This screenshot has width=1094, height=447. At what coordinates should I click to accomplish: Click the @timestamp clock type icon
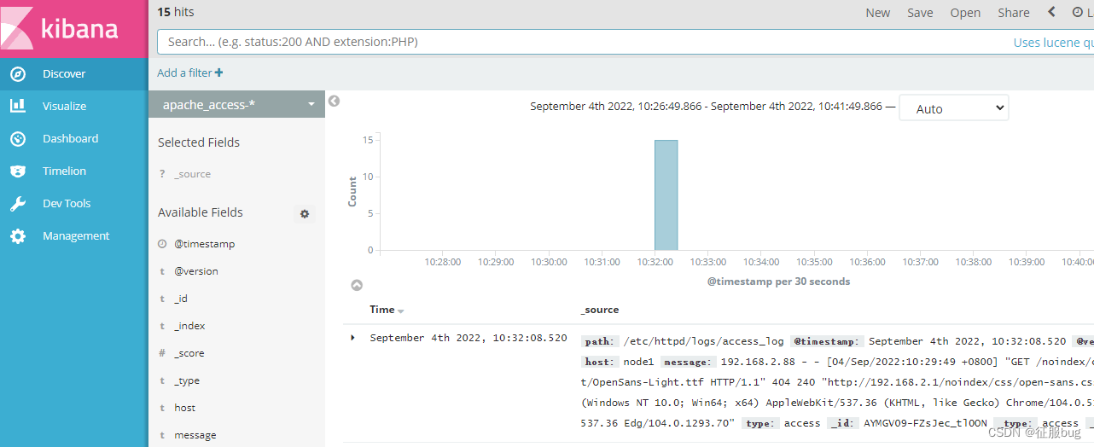click(162, 244)
